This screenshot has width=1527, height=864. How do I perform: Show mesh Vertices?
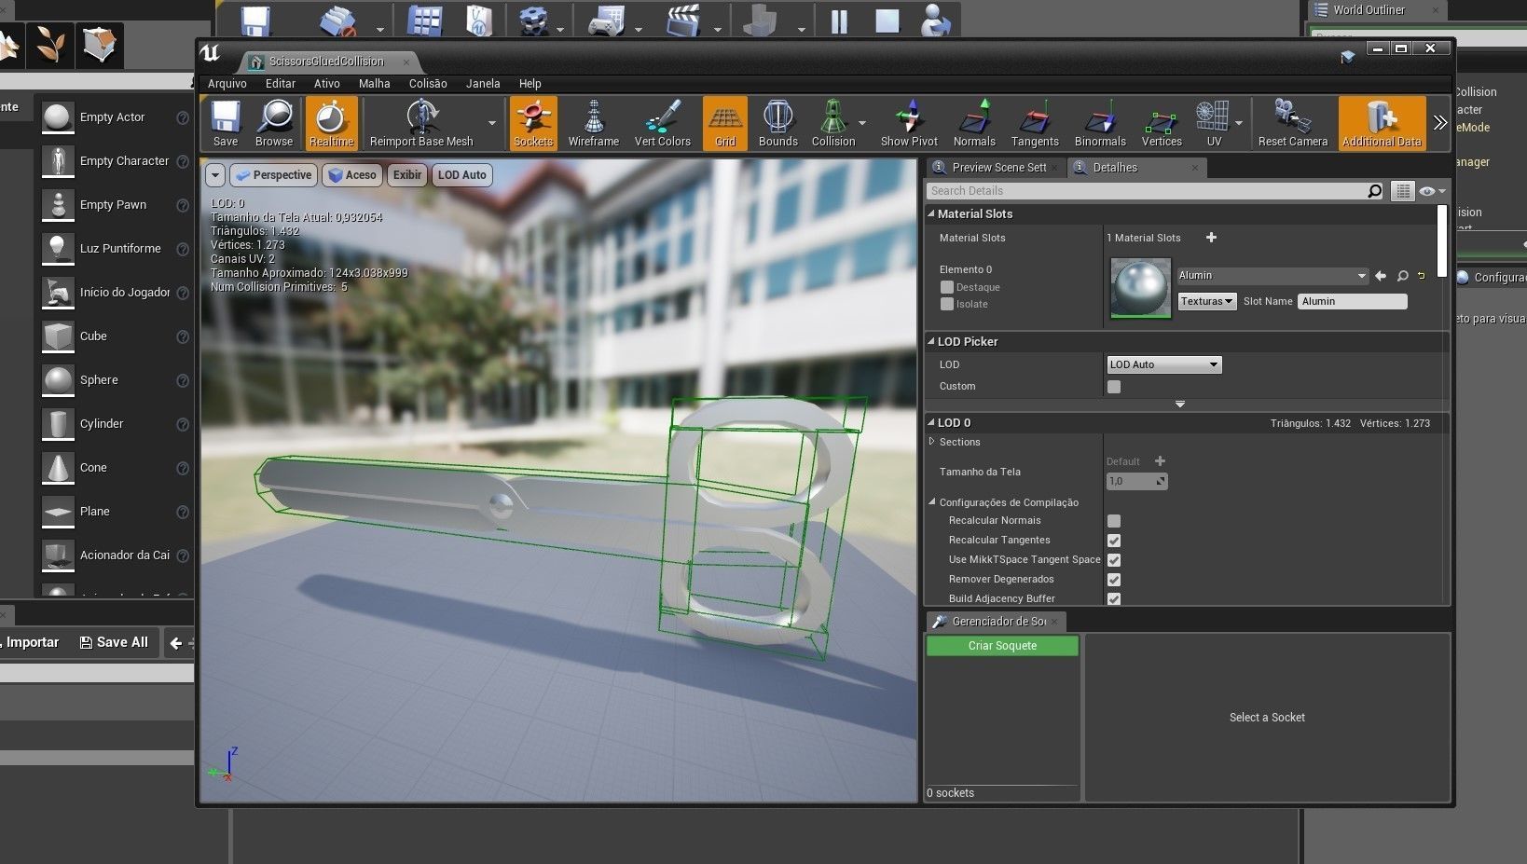pyautogui.click(x=1162, y=124)
